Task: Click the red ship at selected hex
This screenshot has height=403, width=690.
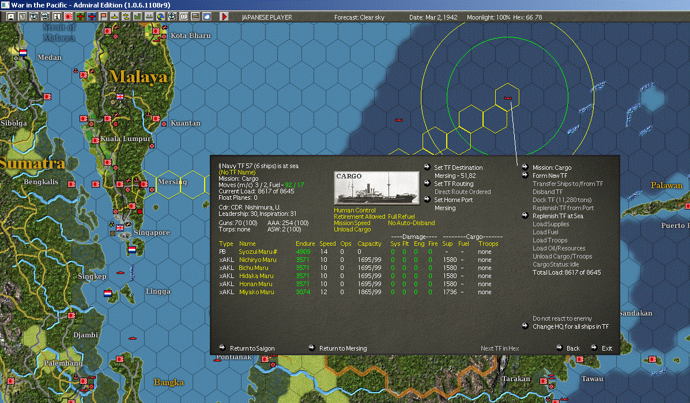Action: [507, 98]
